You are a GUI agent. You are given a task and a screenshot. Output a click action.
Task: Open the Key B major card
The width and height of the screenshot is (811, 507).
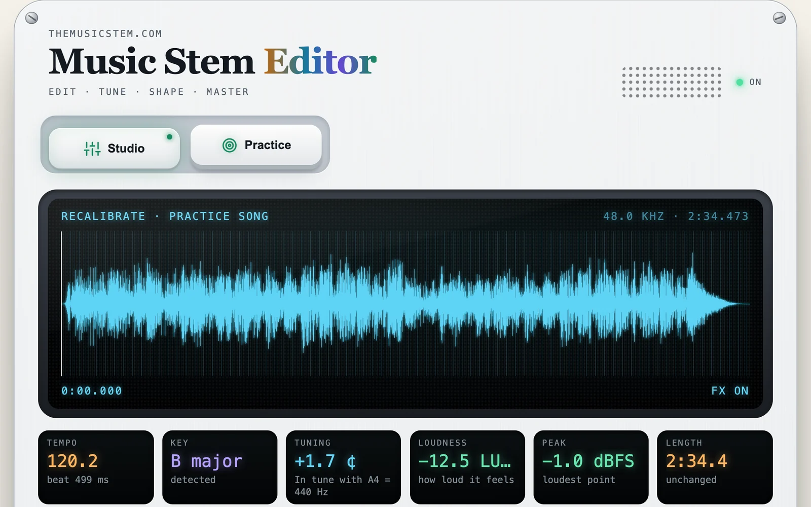pyautogui.click(x=220, y=467)
